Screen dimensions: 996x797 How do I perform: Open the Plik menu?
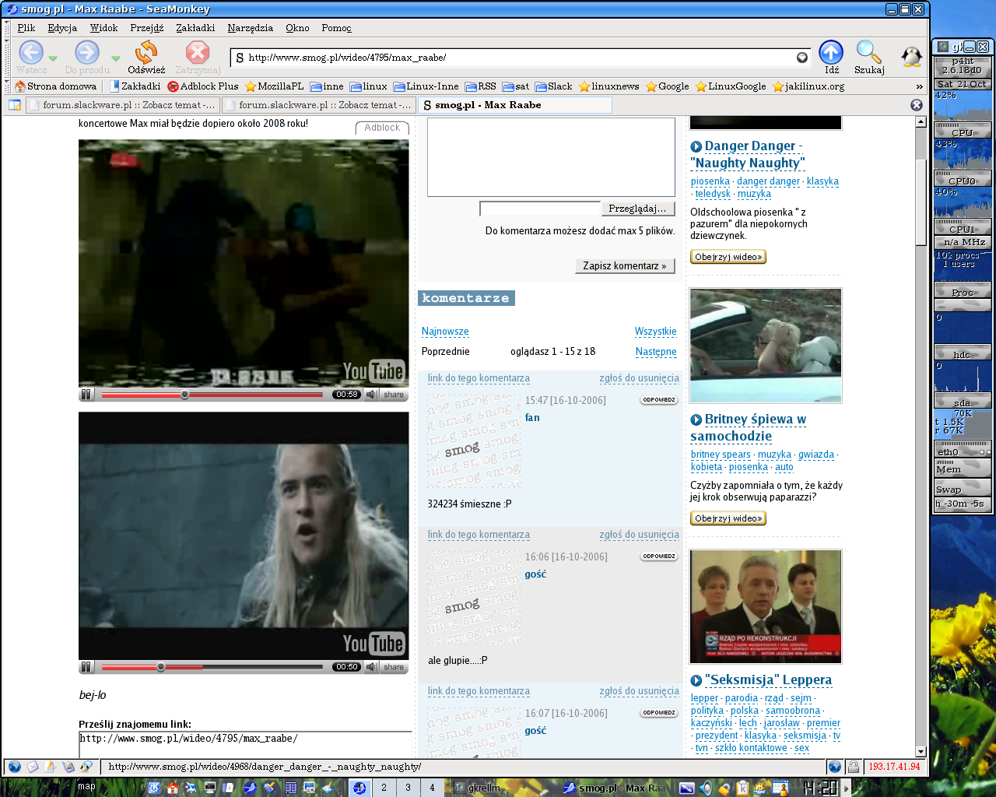pos(26,28)
